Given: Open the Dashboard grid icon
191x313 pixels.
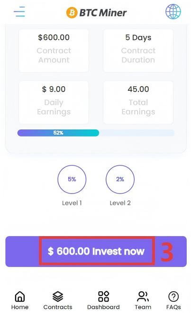Looking at the screenshot, I should point(103,296).
